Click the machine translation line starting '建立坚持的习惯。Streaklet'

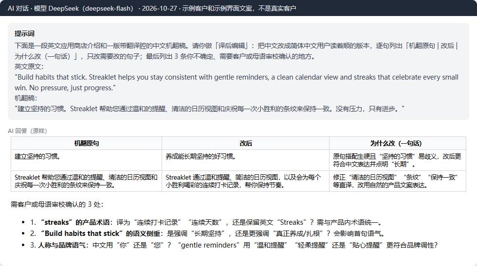point(209,109)
